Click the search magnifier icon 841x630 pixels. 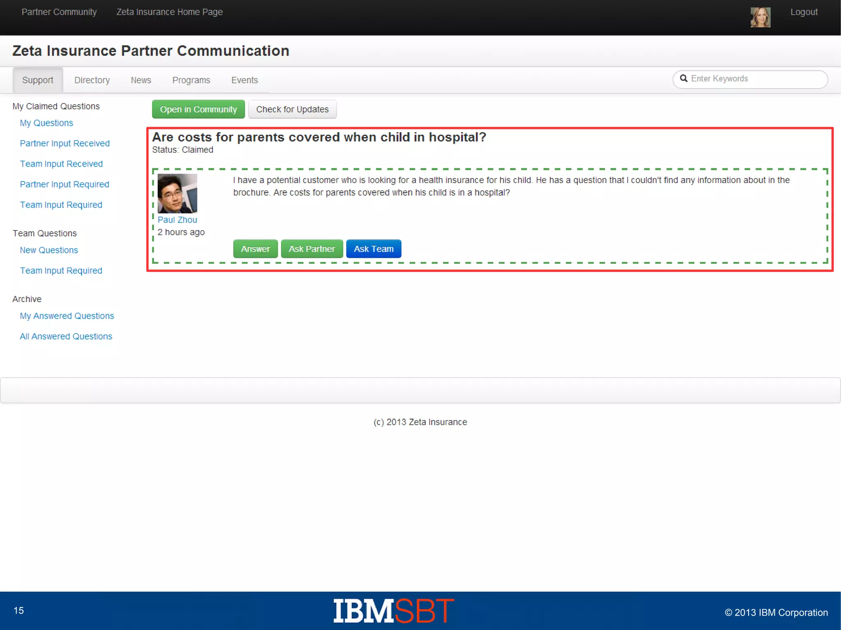(x=683, y=78)
